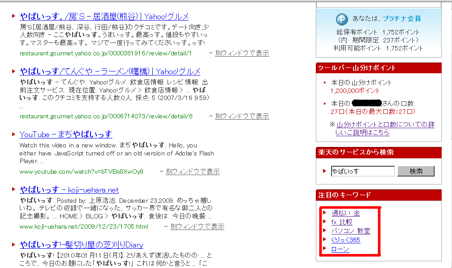Open the 山分けポイントと口数 detailed explanation link
Image resolution: width=452 pixels, height=268 pixels.
[385, 129]
